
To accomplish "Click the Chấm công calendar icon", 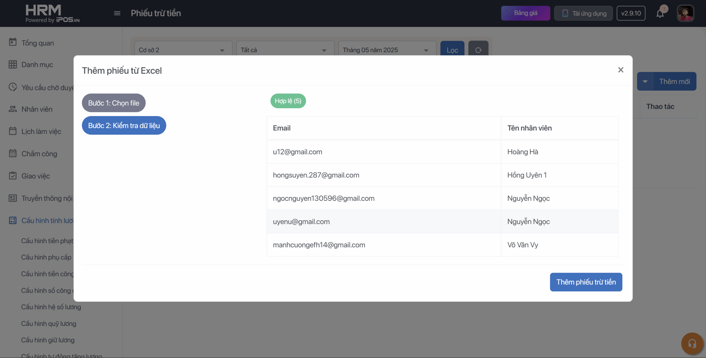I will 13,153.
